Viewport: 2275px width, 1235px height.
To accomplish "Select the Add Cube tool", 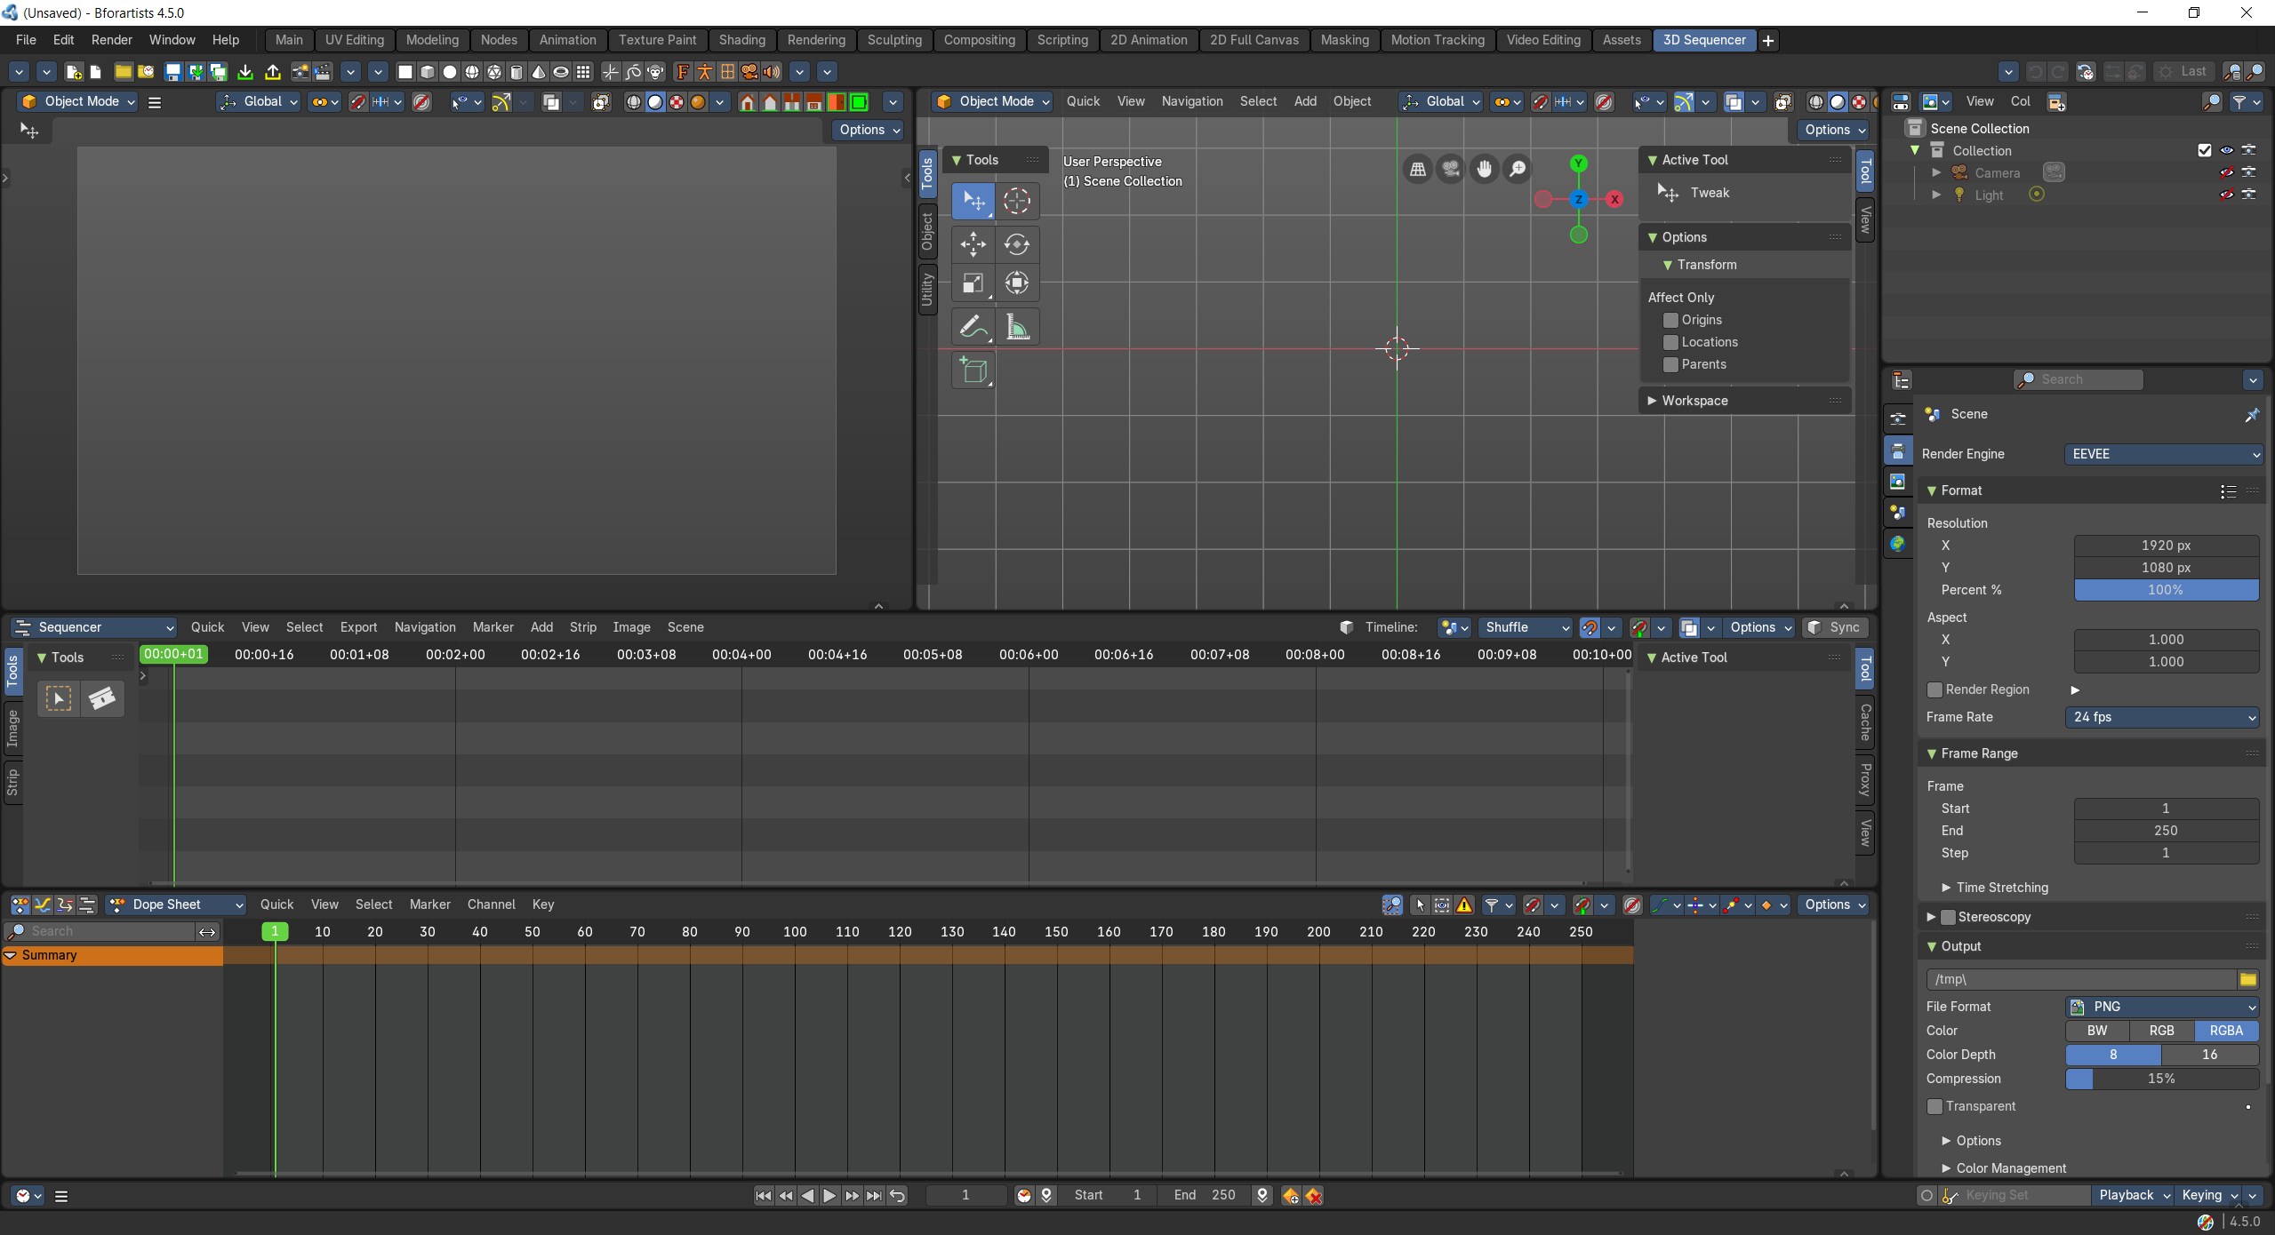I will click(x=973, y=370).
